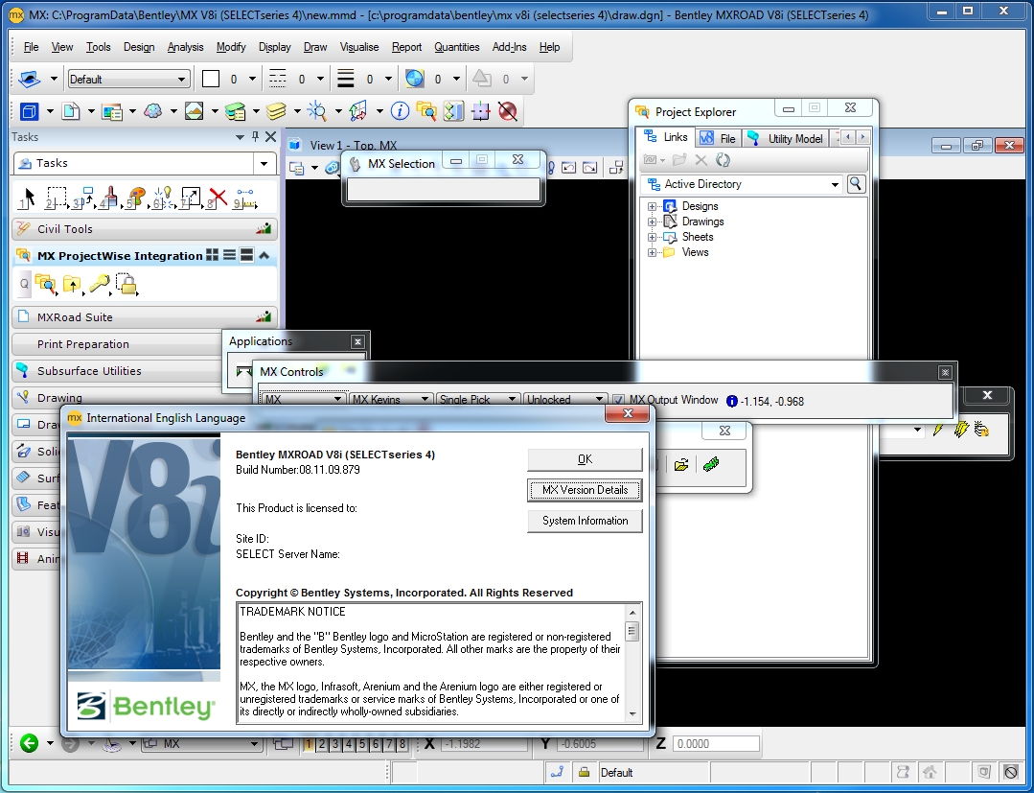
Task: Toggle the MX Output Window checkbox
Action: point(618,400)
